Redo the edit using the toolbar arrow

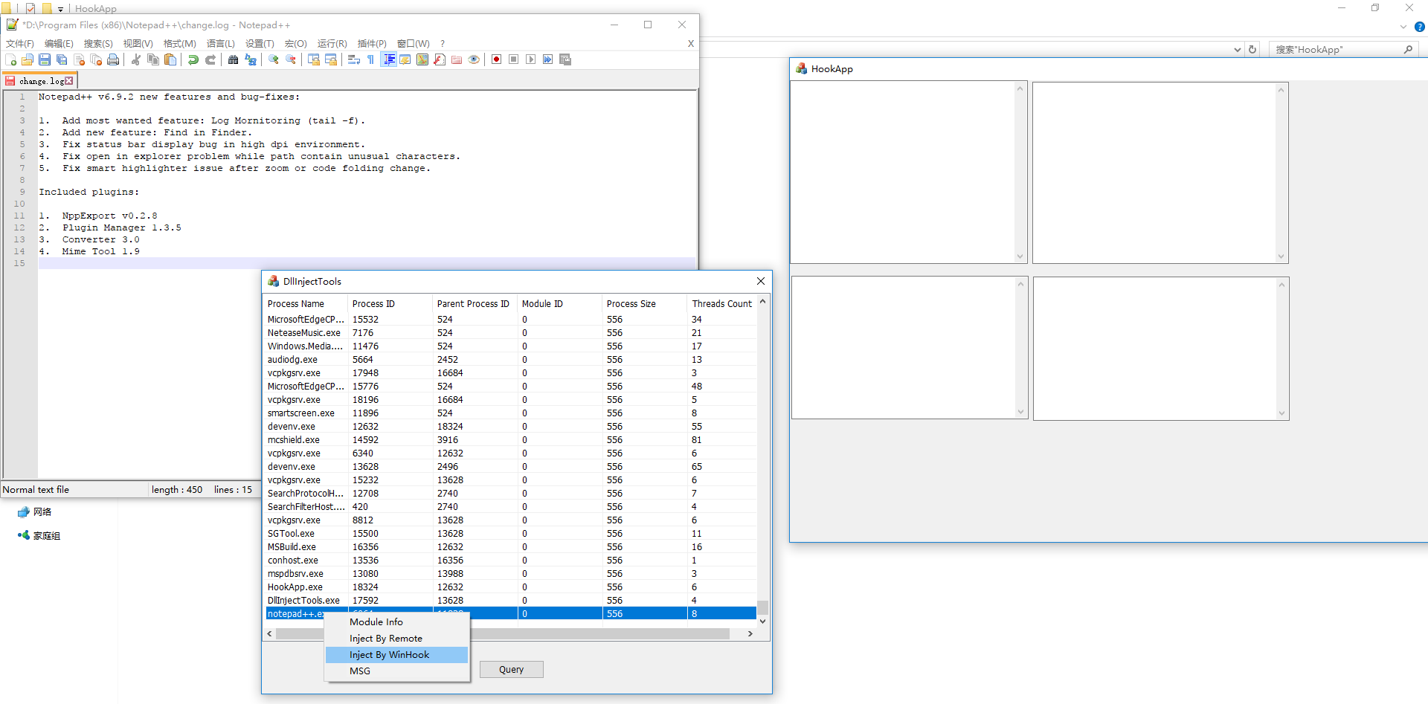tap(210, 59)
